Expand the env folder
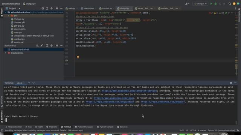 point(8,16)
